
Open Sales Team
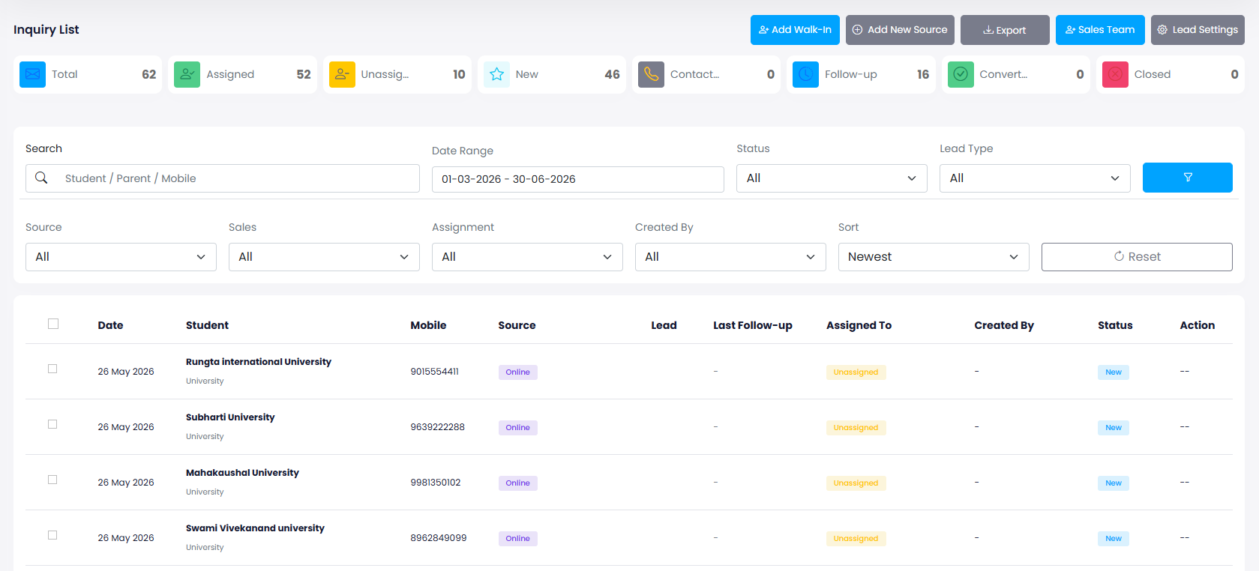pos(1100,30)
